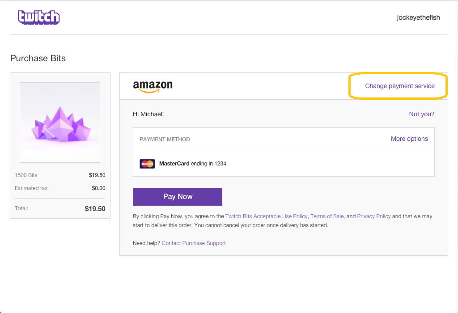Click the 1500 Bits line item
Viewport: 458px width, 313px height.
60,175
